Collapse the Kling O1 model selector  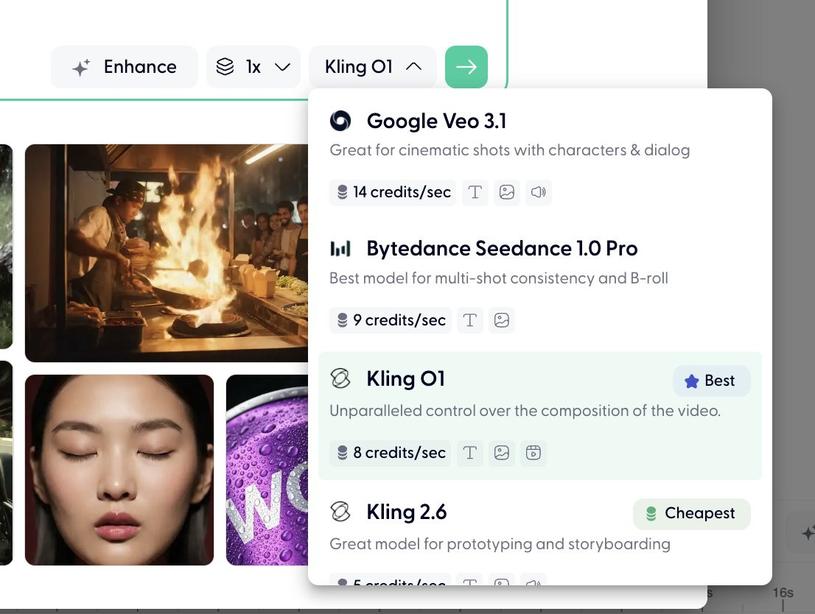pyautogui.click(x=373, y=67)
